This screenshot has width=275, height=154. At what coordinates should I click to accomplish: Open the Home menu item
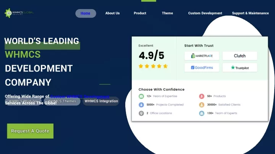pos(86,13)
